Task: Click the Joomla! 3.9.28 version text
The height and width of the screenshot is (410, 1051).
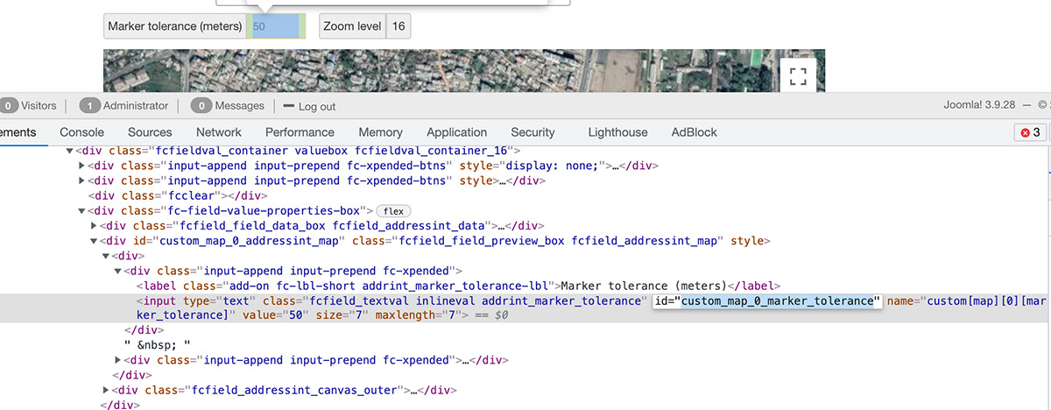Action: tap(979, 105)
